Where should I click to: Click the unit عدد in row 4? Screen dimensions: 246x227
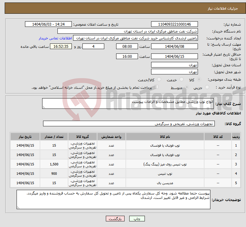click(x=111, y=174)
